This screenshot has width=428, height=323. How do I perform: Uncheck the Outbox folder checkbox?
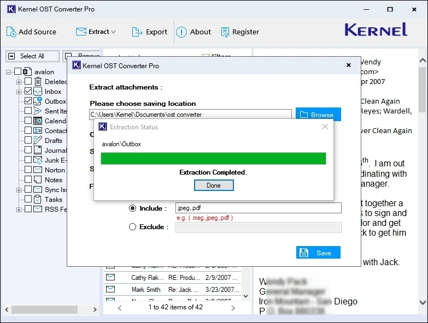[x=28, y=101]
